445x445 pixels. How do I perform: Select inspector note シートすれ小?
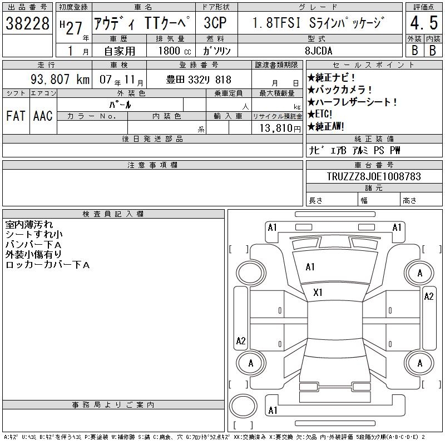pyautogui.click(x=34, y=234)
